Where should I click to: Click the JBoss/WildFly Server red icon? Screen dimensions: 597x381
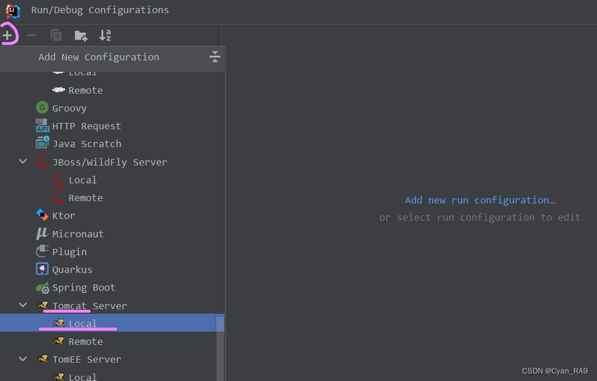tap(42, 161)
